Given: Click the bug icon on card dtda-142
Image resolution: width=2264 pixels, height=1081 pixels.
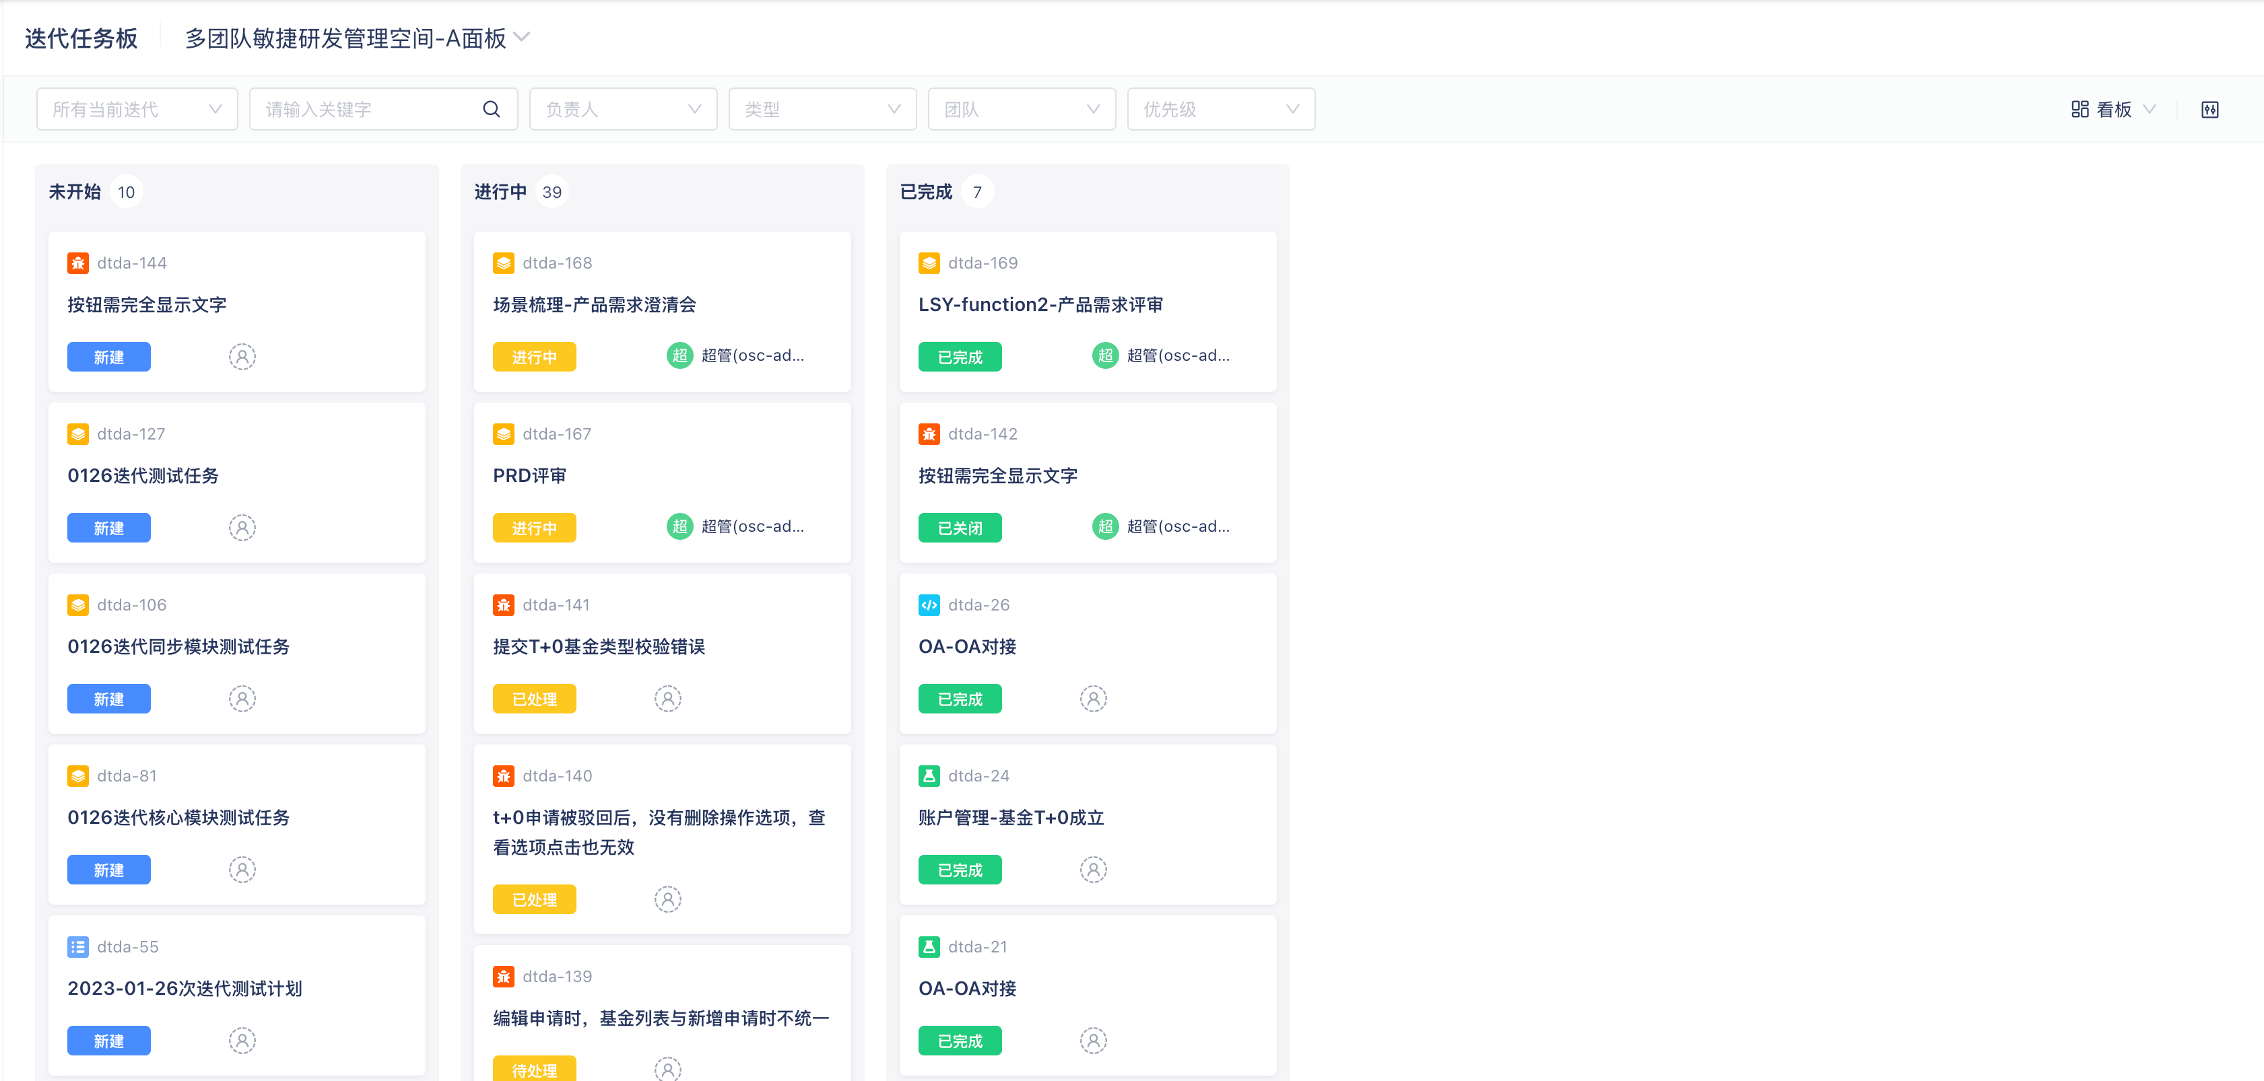Looking at the screenshot, I should click(929, 433).
